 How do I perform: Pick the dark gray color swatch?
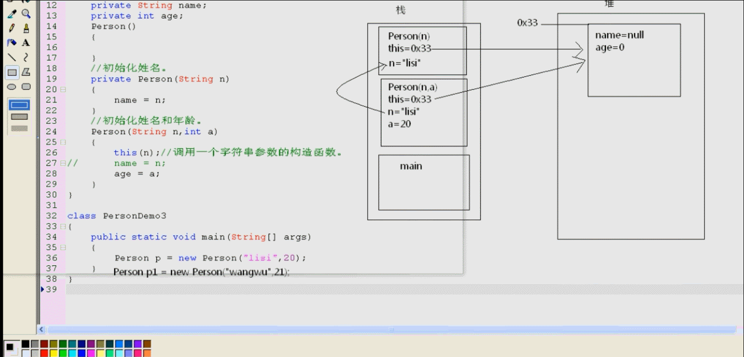(x=35, y=344)
